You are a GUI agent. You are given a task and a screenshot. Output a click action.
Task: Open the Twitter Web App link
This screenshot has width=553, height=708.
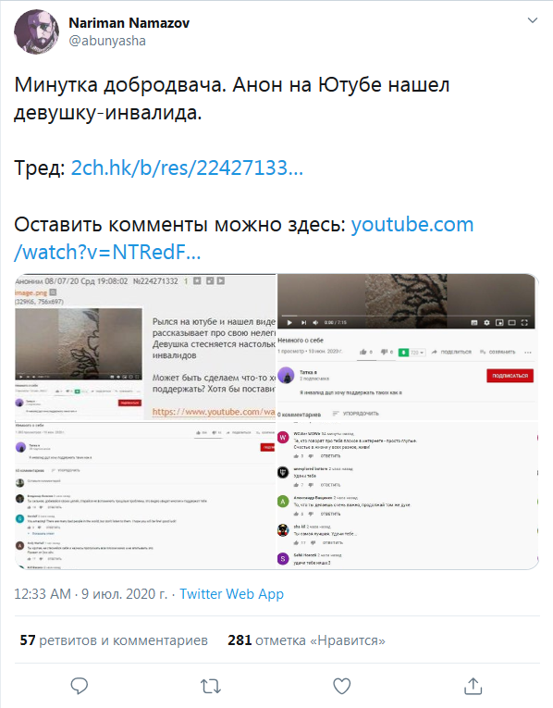click(x=231, y=594)
